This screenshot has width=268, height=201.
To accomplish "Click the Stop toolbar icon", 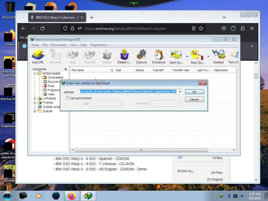I will 73,57.
